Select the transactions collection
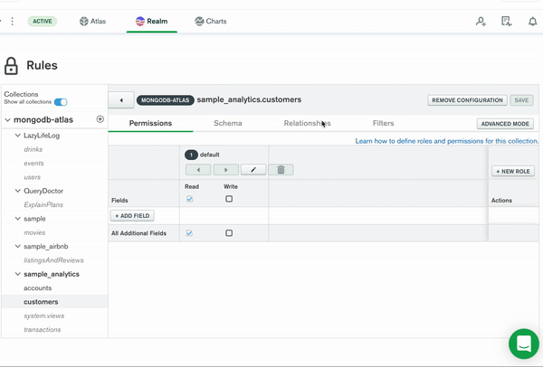 (43, 330)
